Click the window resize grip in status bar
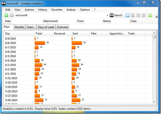161x114 pixels. (156, 109)
